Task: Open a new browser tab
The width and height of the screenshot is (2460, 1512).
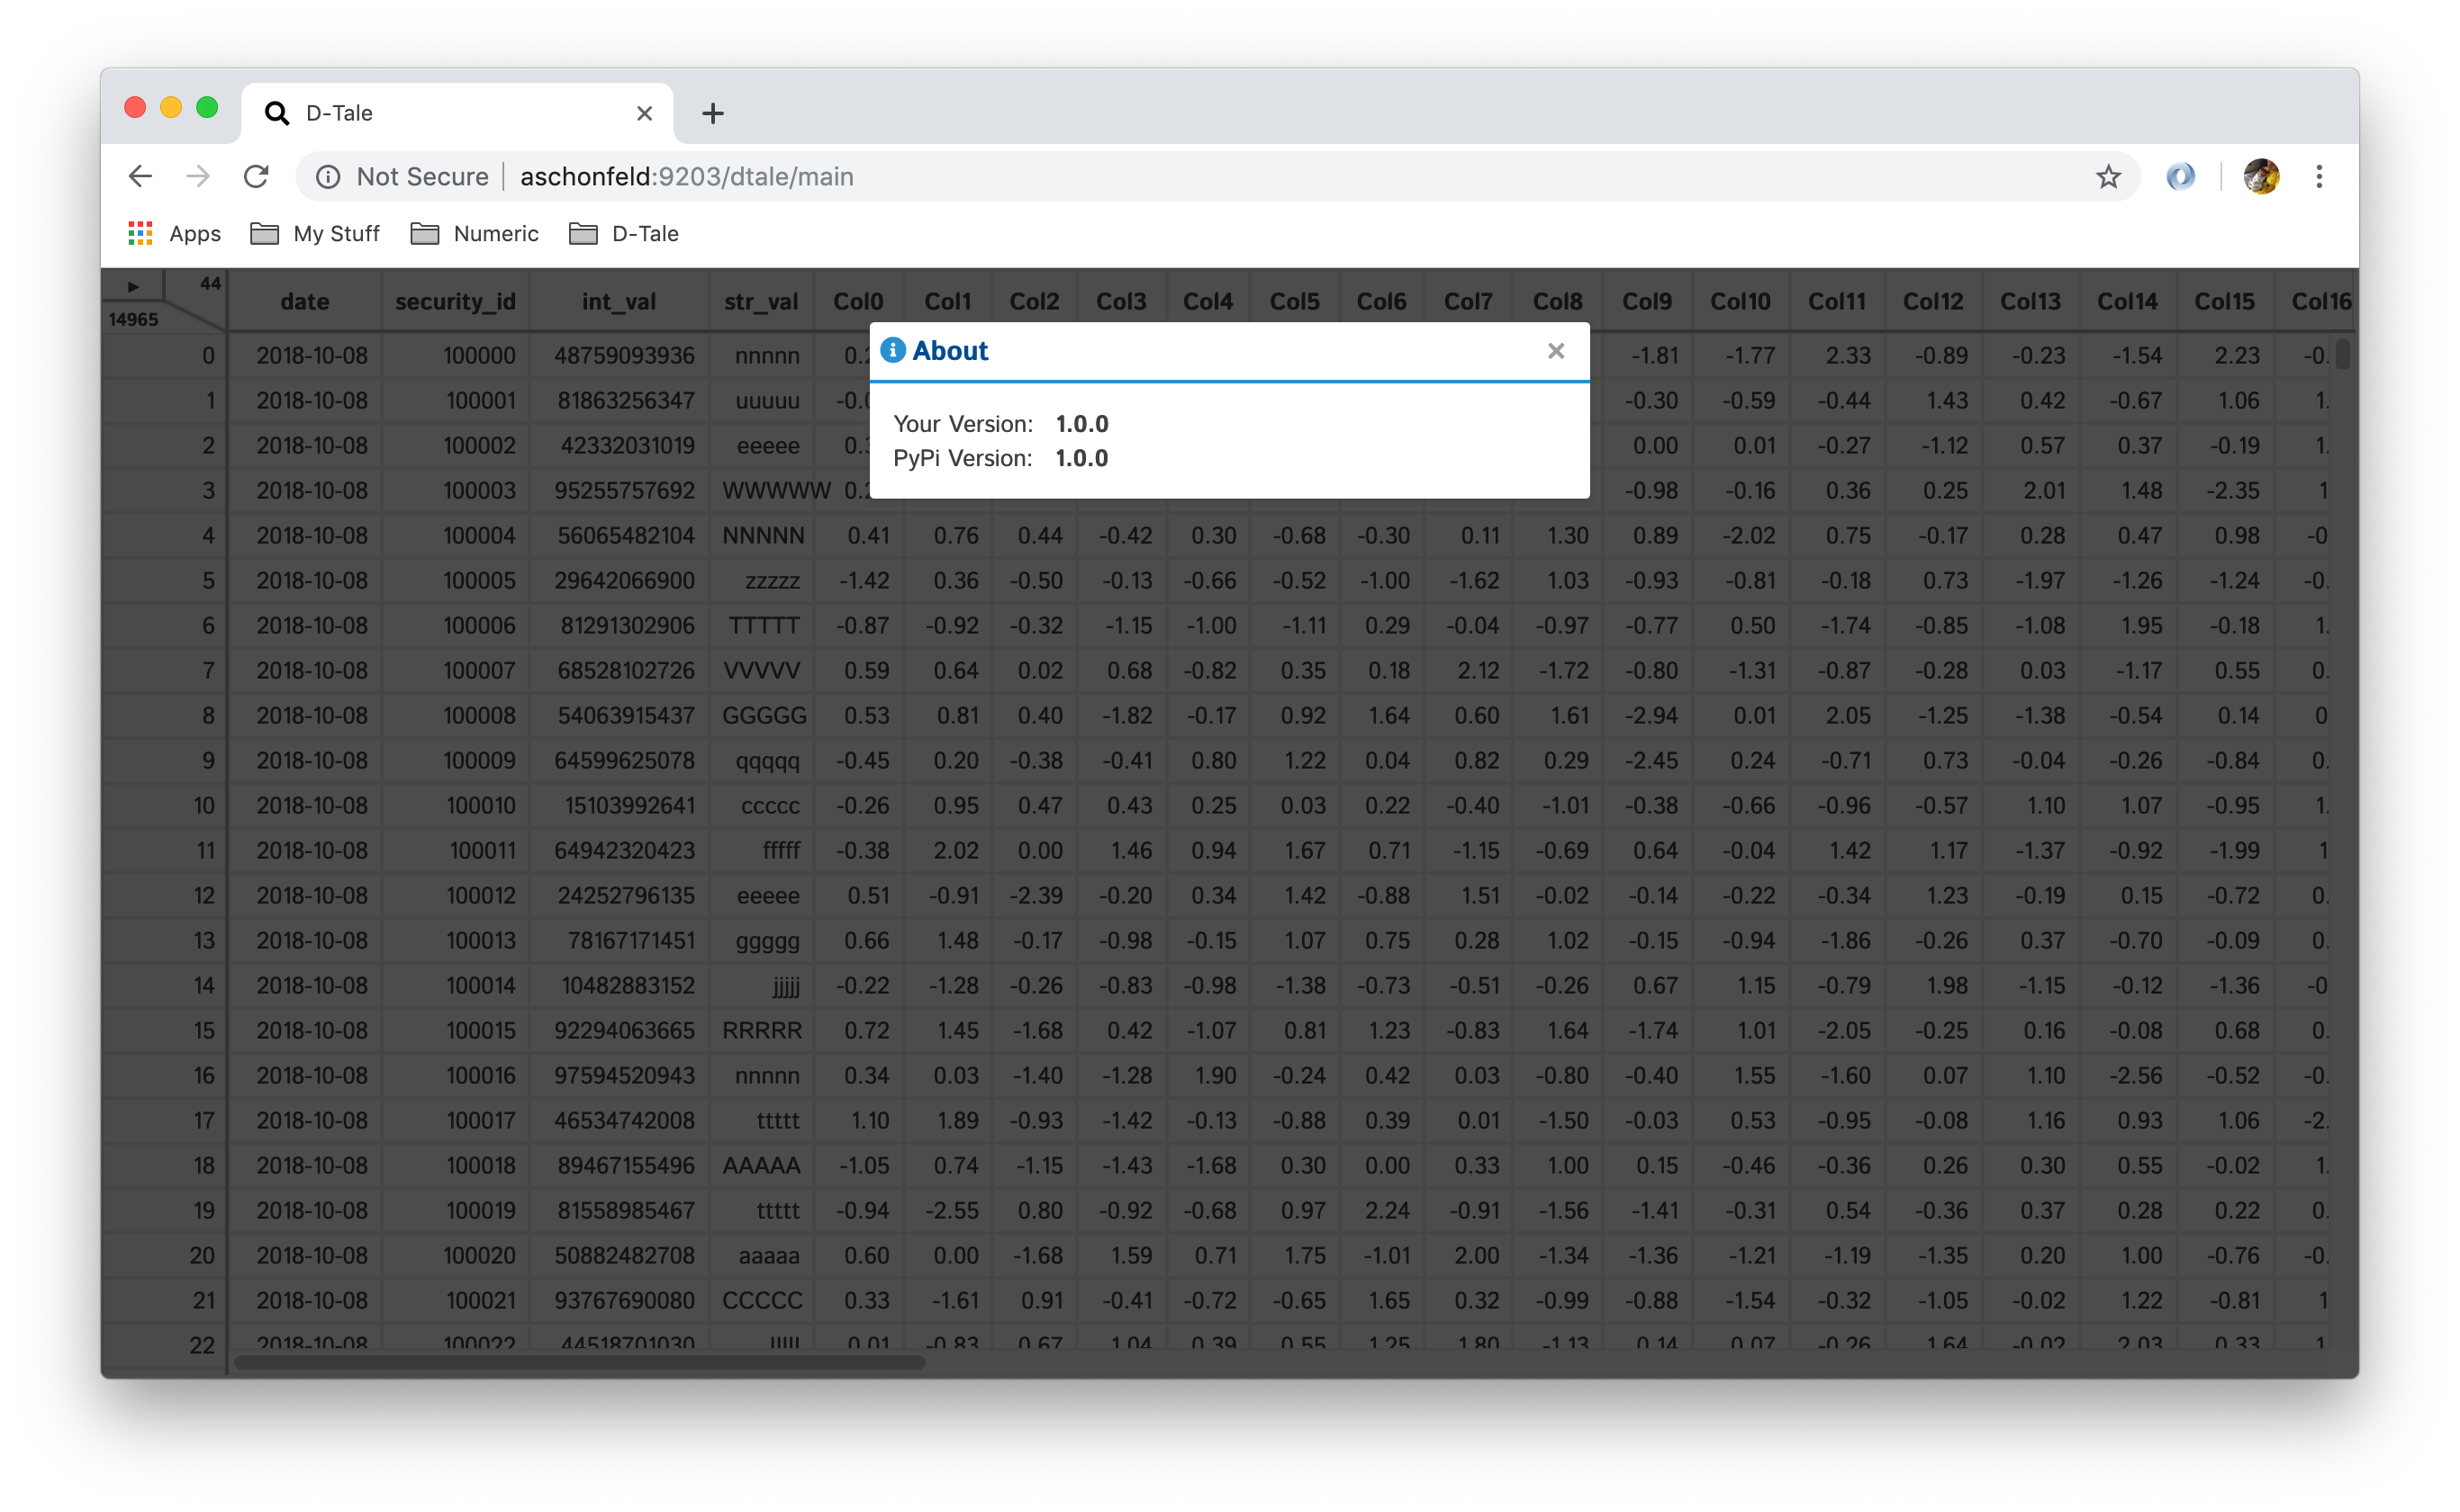Action: point(712,113)
